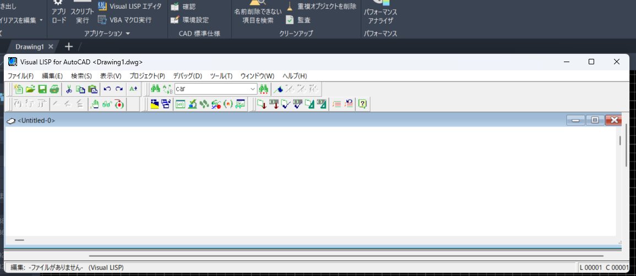Open the Trace footprints icon

pos(204,104)
